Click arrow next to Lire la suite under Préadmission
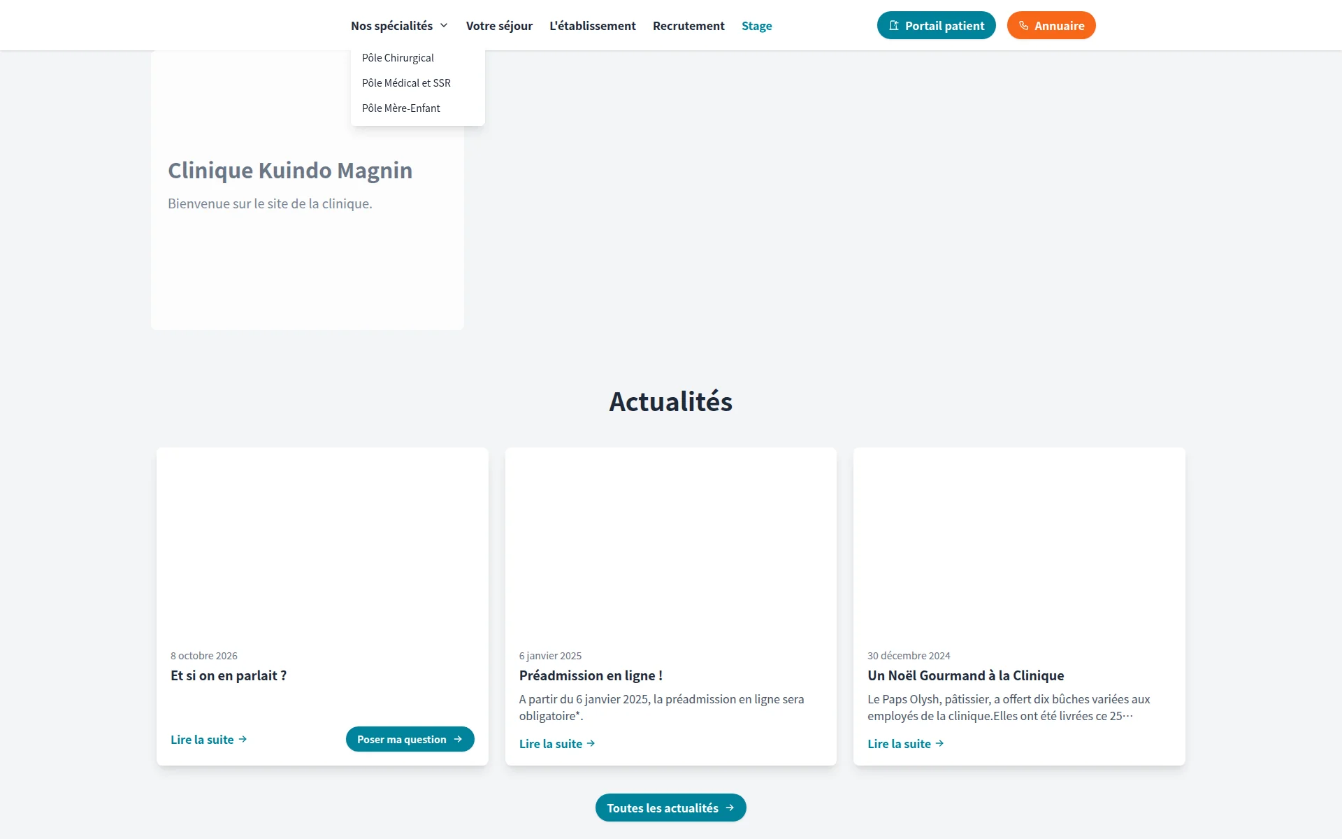 [591, 743]
